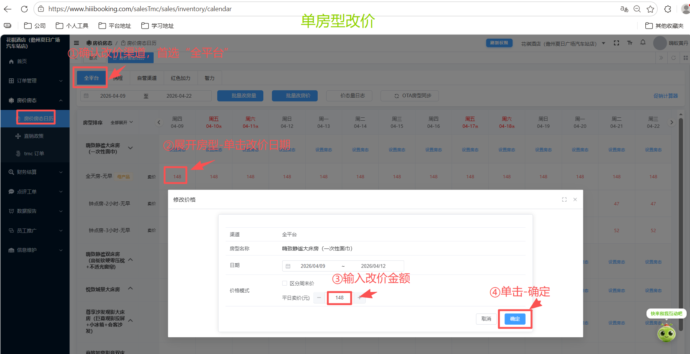Bookmark the page with the star icon
Image resolution: width=690 pixels, height=354 pixels.
click(x=651, y=9)
